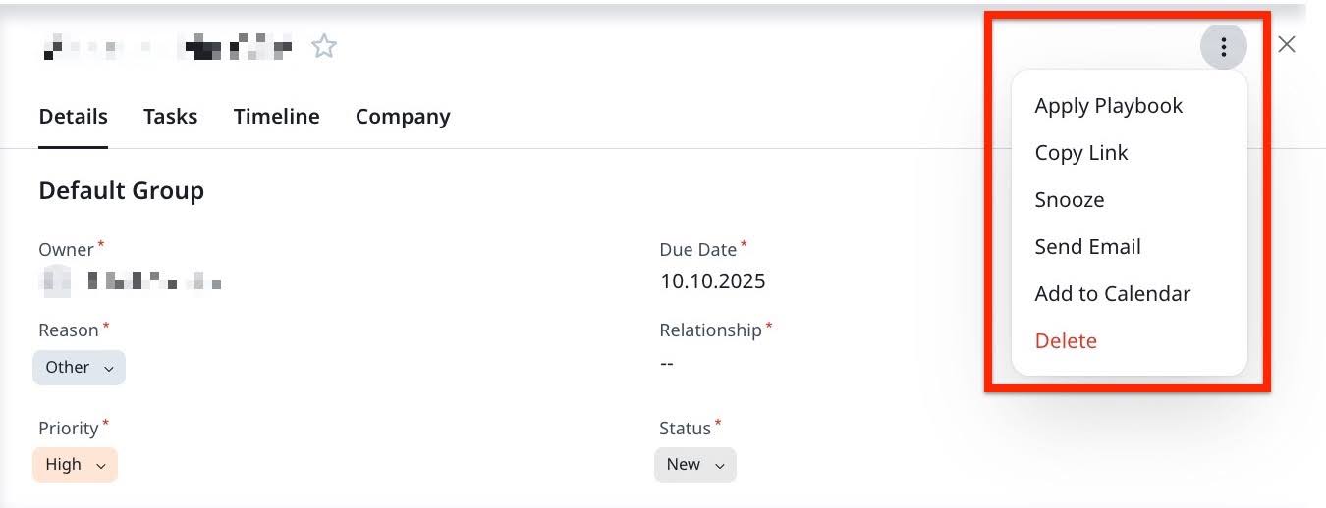The height and width of the screenshot is (508, 1326).
Task: Click the red Delete menu item
Action: 1066,341
